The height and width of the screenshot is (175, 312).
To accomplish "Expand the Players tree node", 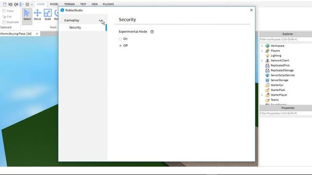I will (262, 51).
